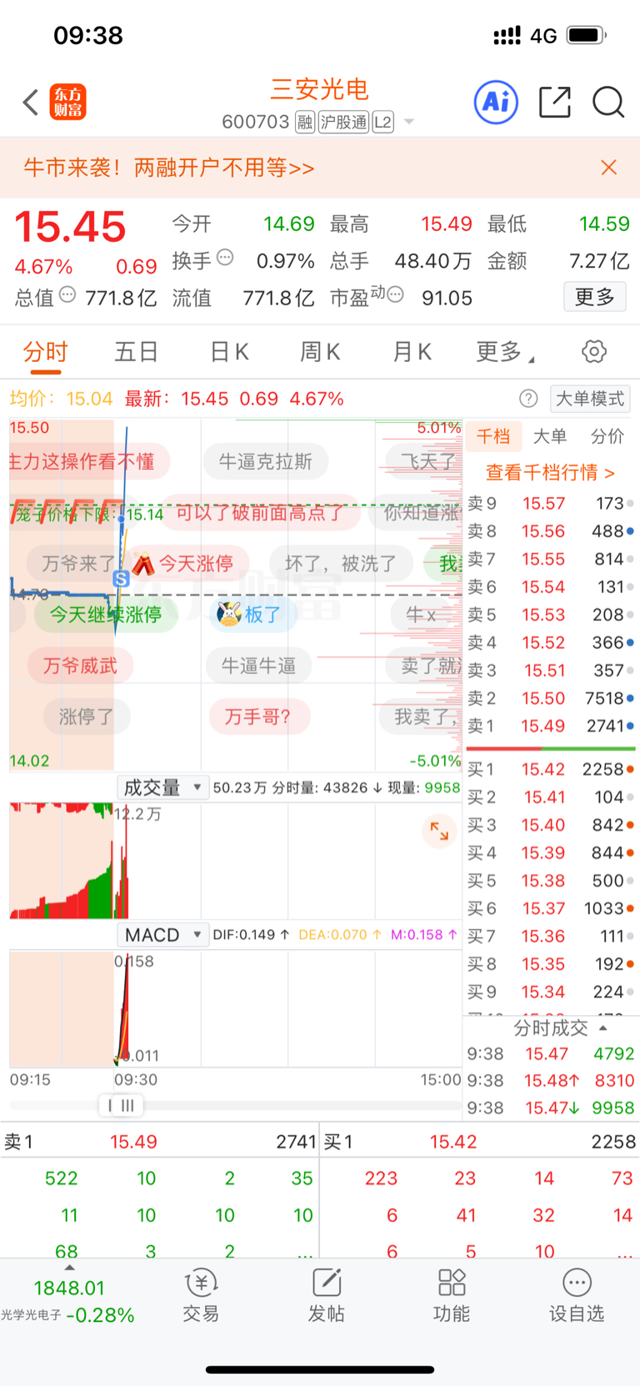Tap the 坏了，被洗了 comment bubble
This screenshot has width=640, height=1387.
pyautogui.click(x=341, y=564)
